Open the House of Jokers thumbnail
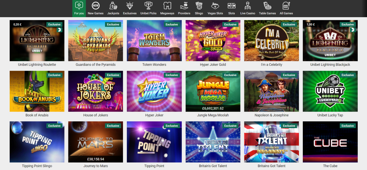 pos(95,91)
